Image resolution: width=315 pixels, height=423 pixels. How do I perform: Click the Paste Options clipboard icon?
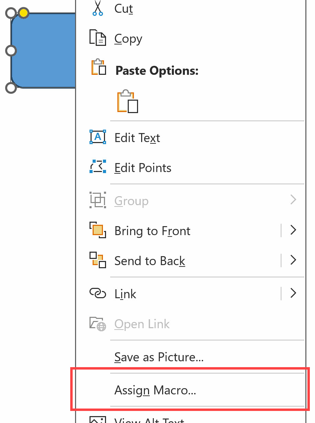97,68
